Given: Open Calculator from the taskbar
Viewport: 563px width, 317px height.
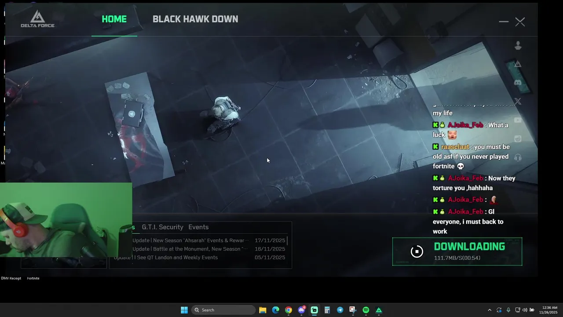Looking at the screenshot, I should [x=327, y=310].
